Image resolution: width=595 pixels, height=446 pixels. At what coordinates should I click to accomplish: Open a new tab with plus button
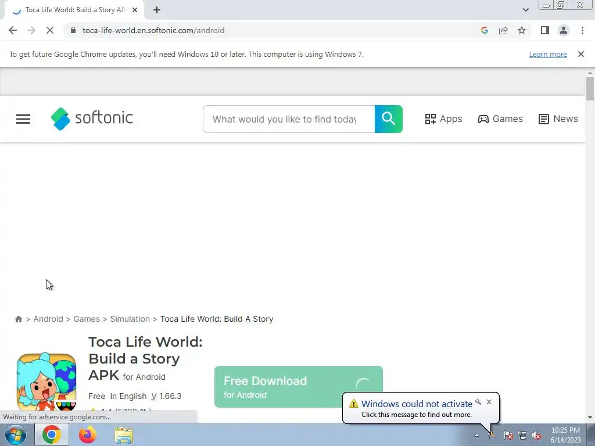point(157,10)
